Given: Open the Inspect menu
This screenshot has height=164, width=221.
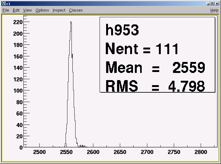Looking at the screenshot, I should coord(59,10).
